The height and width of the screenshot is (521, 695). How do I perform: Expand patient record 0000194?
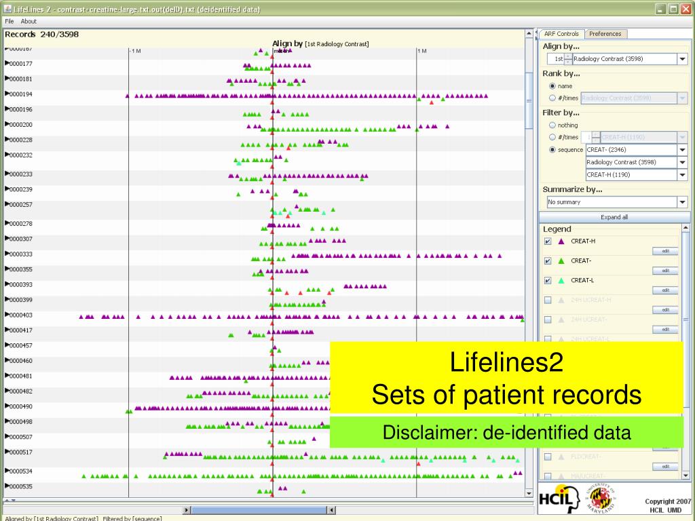(x=7, y=94)
